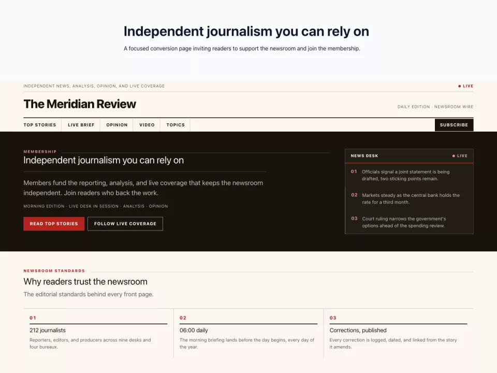Click the Subscribe button
The image size is (497, 373).
[454, 125]
